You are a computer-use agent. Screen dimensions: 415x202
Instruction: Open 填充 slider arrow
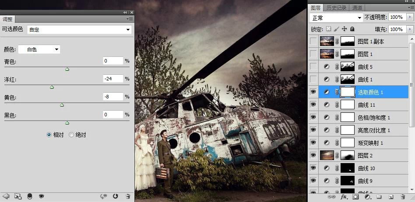point(410,29)
